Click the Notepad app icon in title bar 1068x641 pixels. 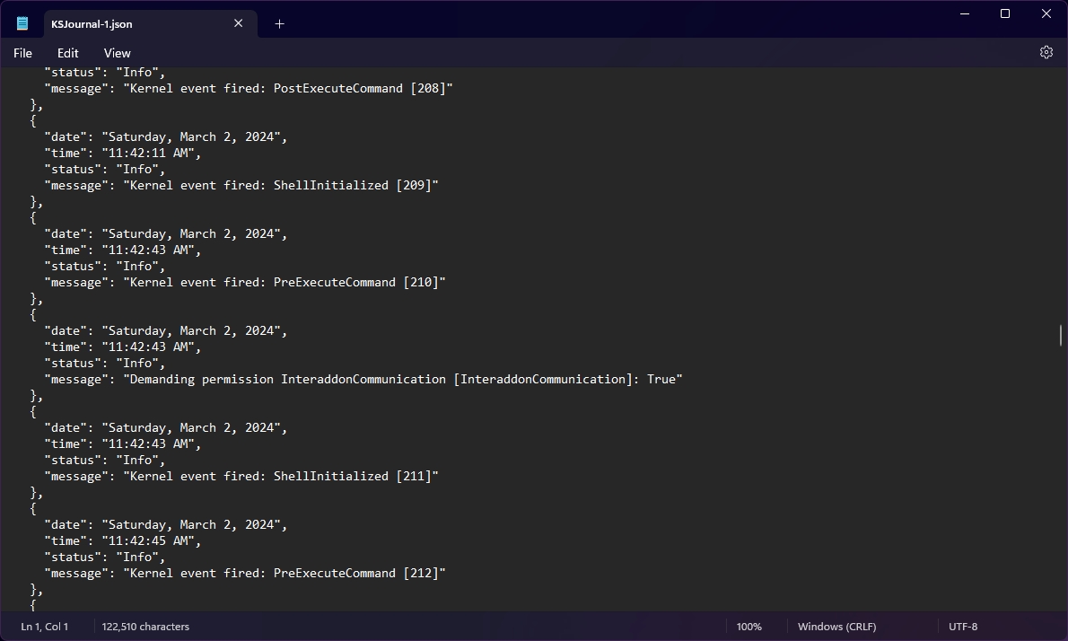(x=22, y=23)
